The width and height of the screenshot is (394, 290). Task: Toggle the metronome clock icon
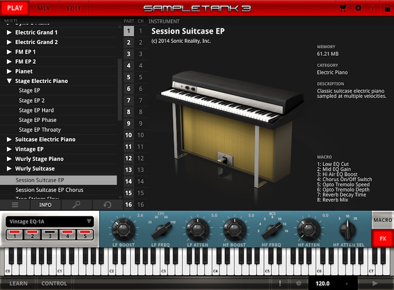[298, 284]
